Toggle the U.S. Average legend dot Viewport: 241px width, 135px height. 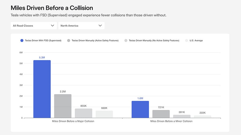pos(187,41)
